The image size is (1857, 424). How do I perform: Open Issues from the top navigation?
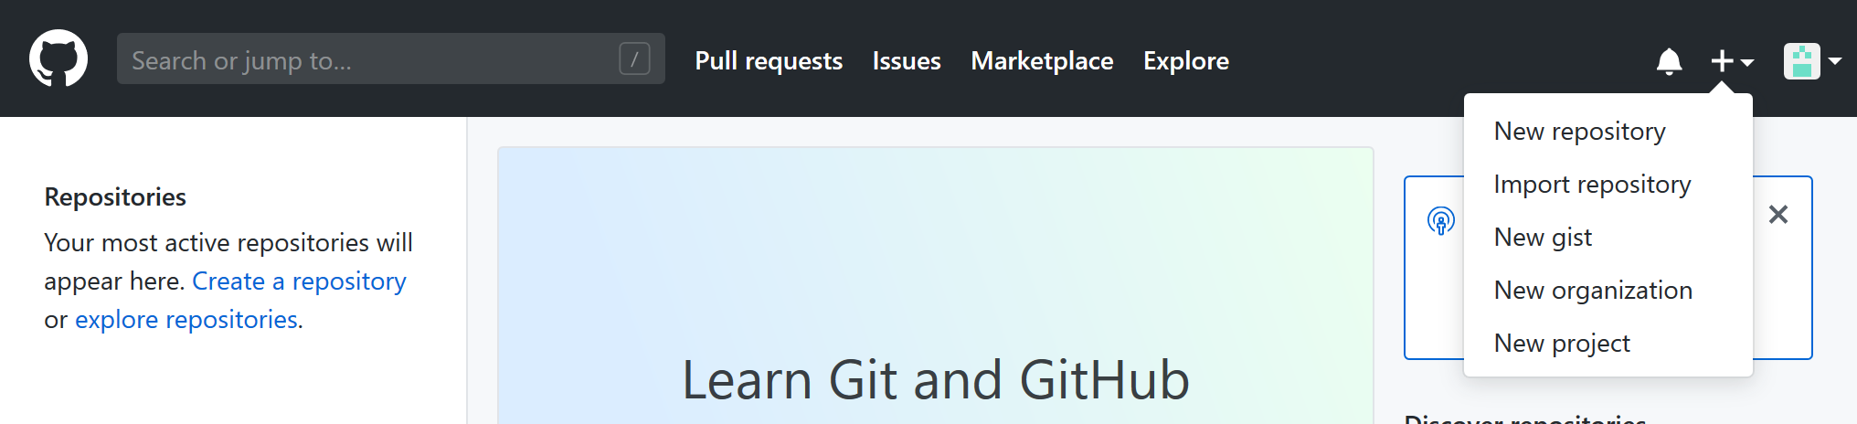(x=906, y=61)
